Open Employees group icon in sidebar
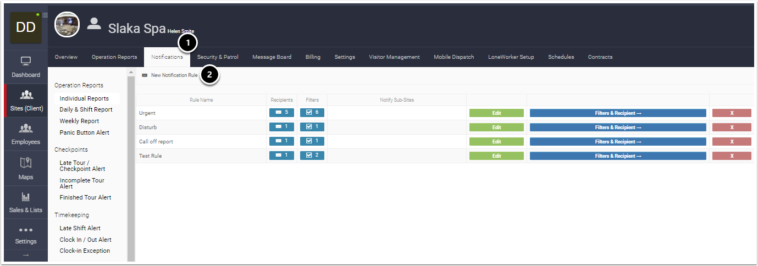Viewport: 758px width, 266px height. coord(26,129)
